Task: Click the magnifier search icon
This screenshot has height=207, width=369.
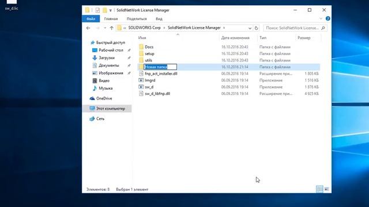Action: pyautogui.click(x=323, y=28)
